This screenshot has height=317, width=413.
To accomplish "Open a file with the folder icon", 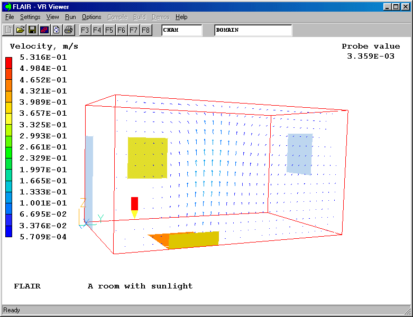I will coord(20,30).
